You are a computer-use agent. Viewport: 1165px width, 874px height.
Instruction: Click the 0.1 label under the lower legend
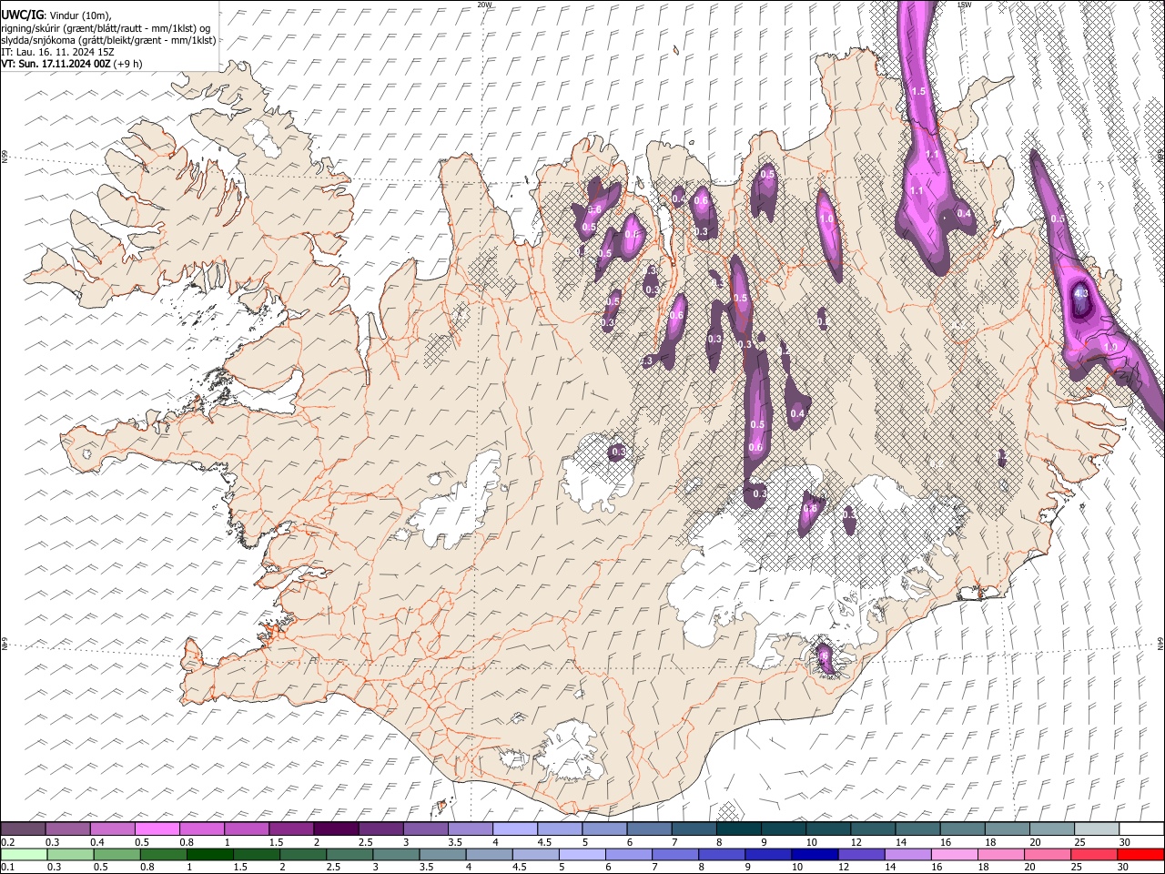coord(7,868)
